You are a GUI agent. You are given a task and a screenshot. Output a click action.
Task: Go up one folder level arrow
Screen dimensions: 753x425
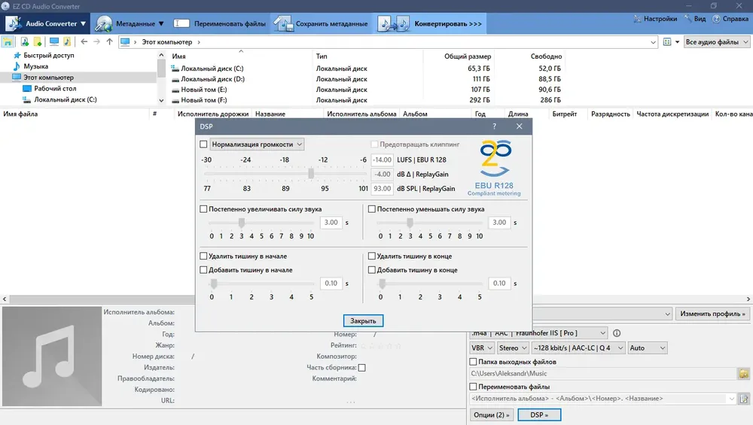point(109,41)
